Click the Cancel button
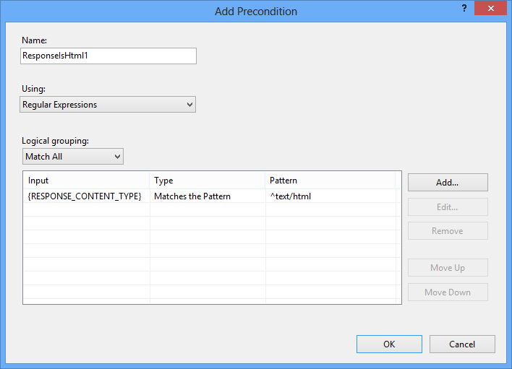Screen dimensions: 512x369 coord(462,344)
